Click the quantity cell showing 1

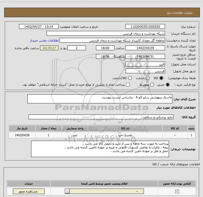(x=49, y=135)
